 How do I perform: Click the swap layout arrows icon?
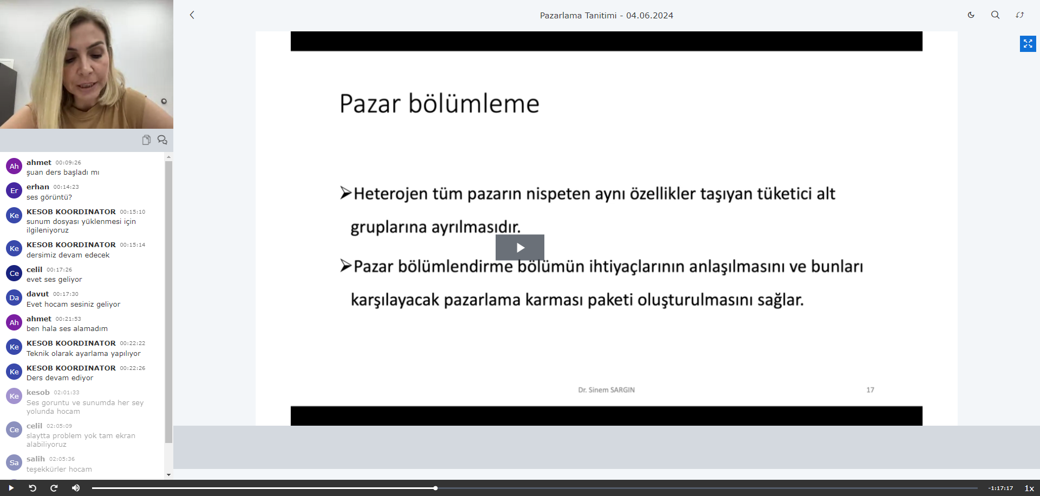tap(1019, 15)
